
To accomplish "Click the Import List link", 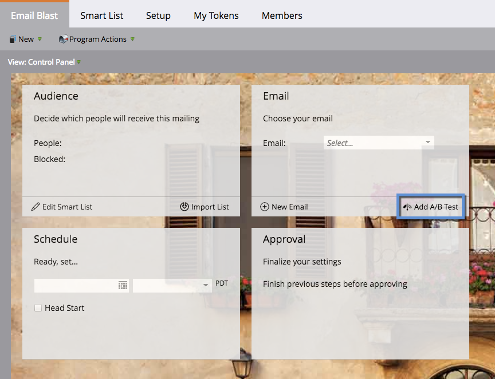I will 210,207.
